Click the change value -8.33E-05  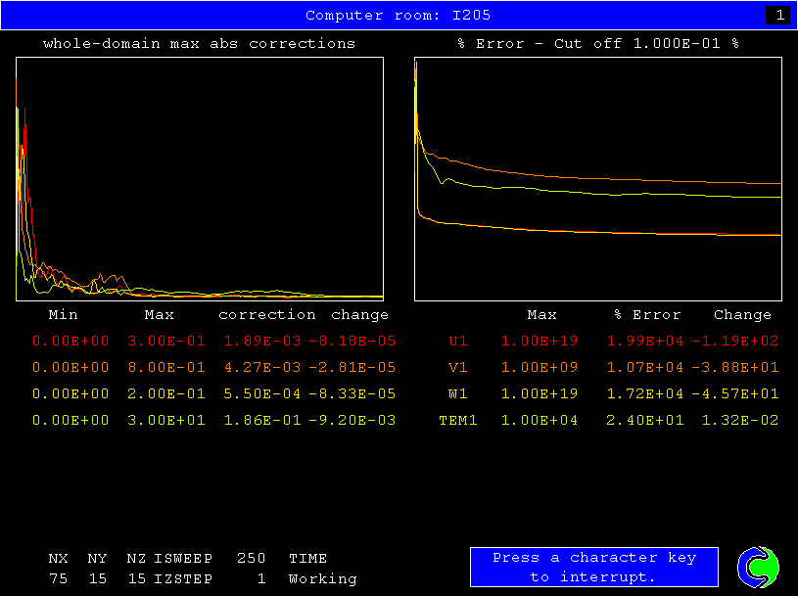tap(352, 393)
